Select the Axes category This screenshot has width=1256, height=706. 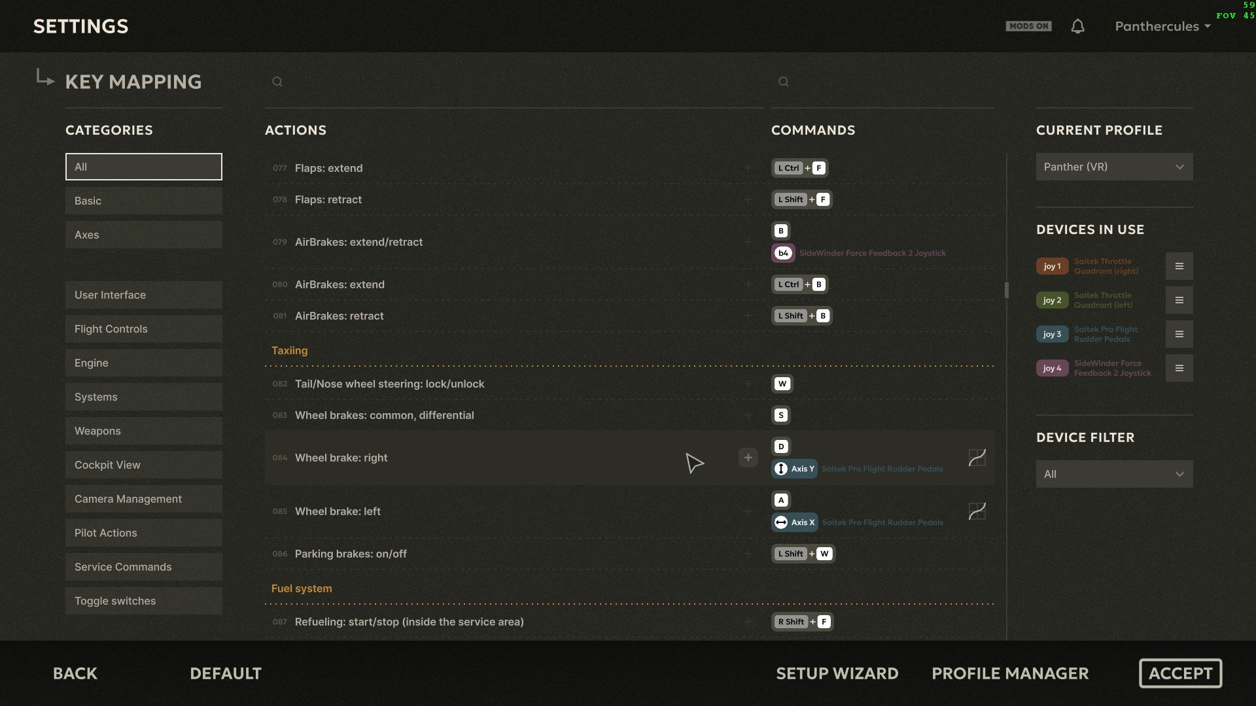[144, 235]
